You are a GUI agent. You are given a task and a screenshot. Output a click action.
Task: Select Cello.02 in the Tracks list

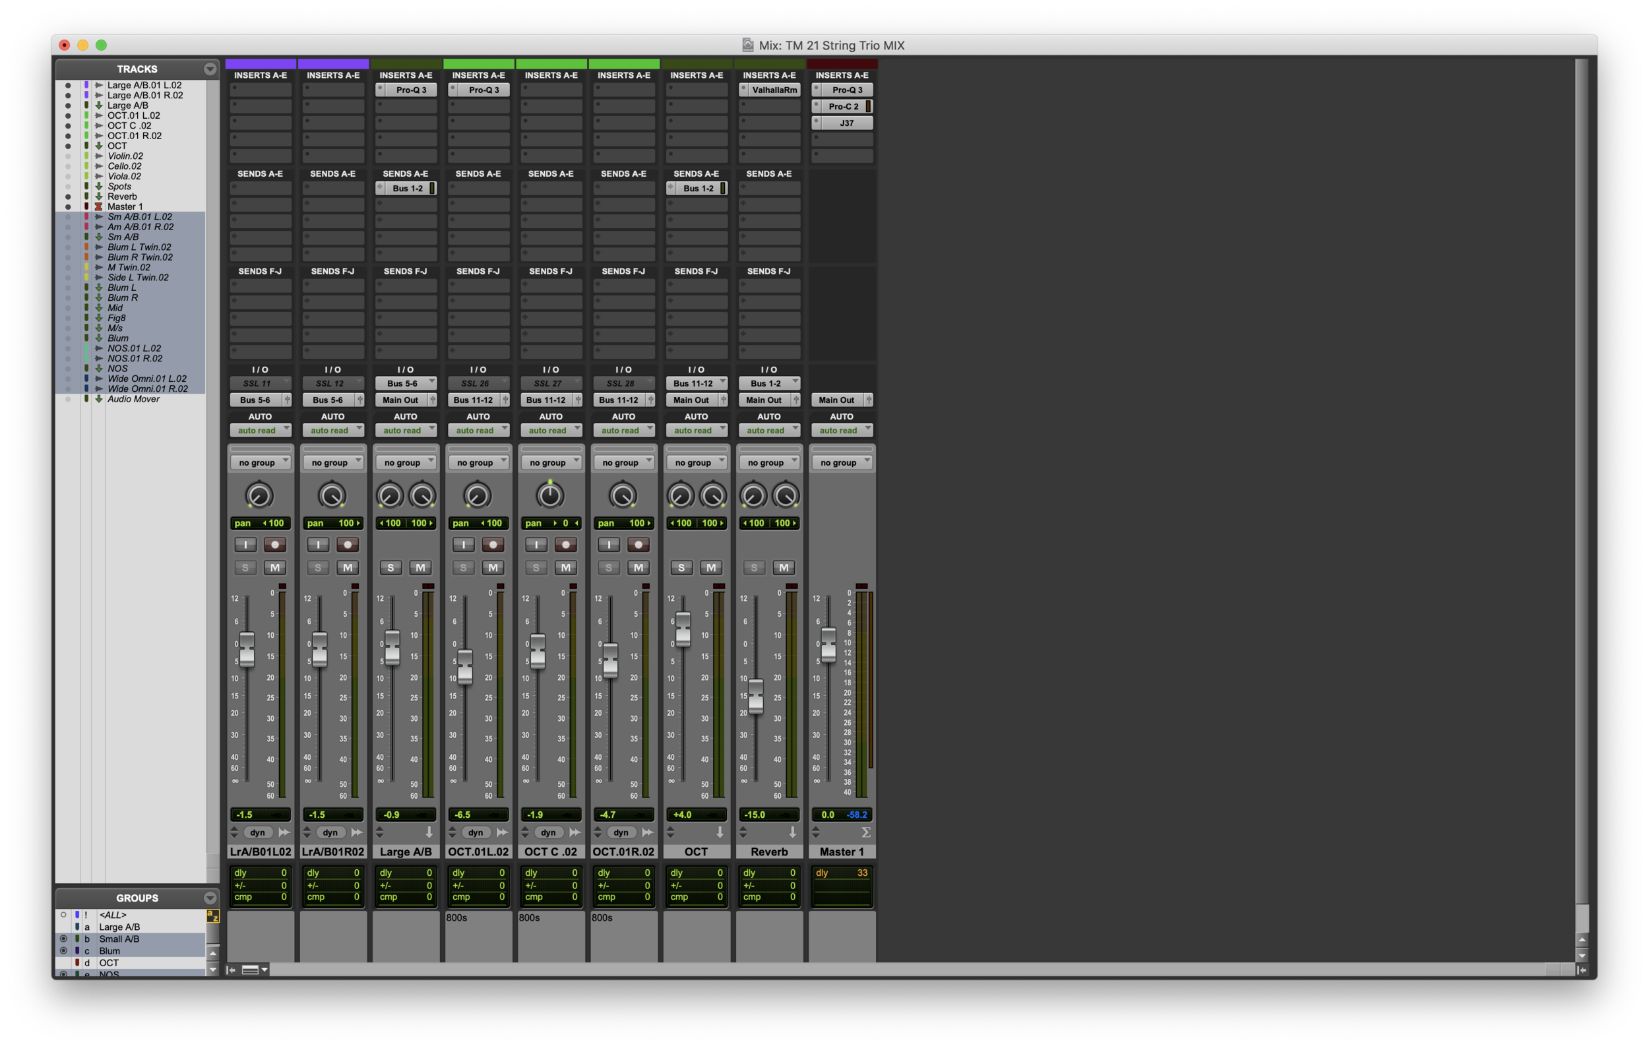pos(125,166)
